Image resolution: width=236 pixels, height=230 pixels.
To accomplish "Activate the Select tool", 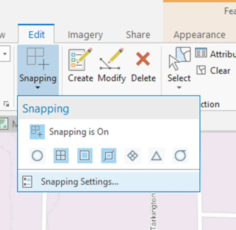I will [x=179, y=65].
